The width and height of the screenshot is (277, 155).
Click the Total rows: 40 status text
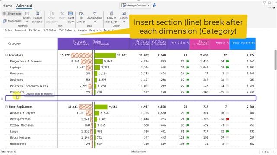point(9,152)
